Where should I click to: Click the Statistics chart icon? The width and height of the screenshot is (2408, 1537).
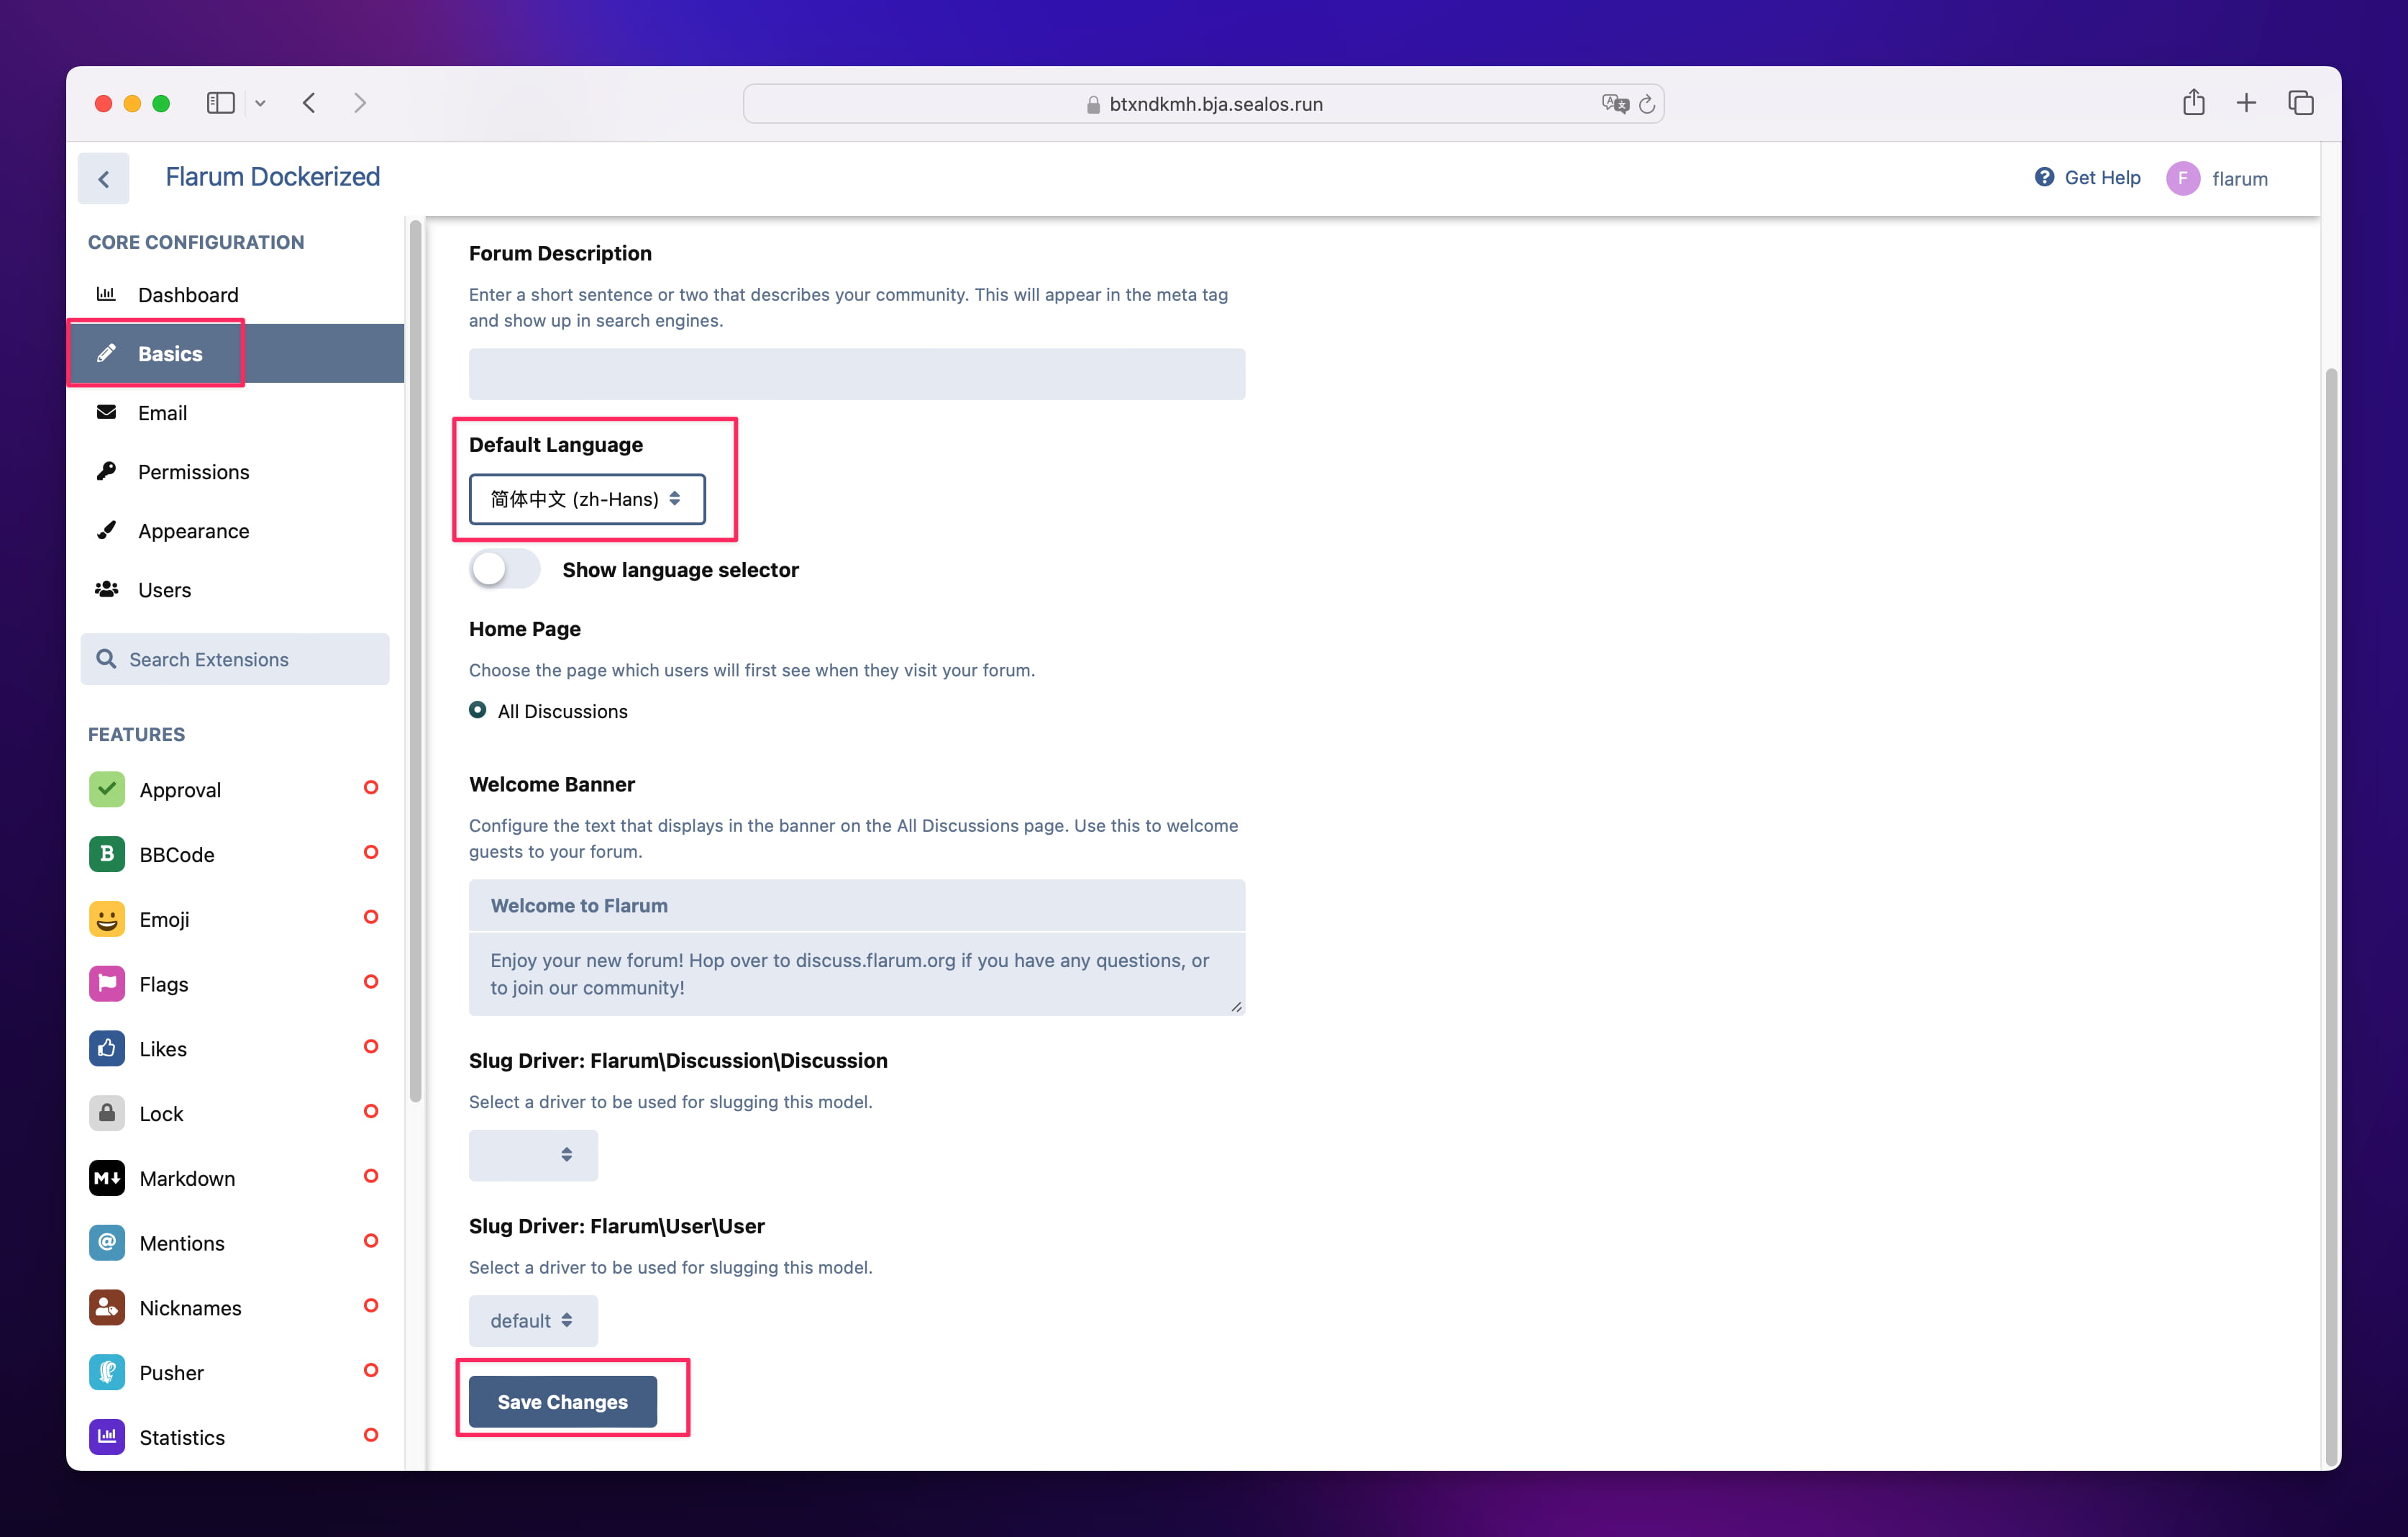coord(107,1437)
